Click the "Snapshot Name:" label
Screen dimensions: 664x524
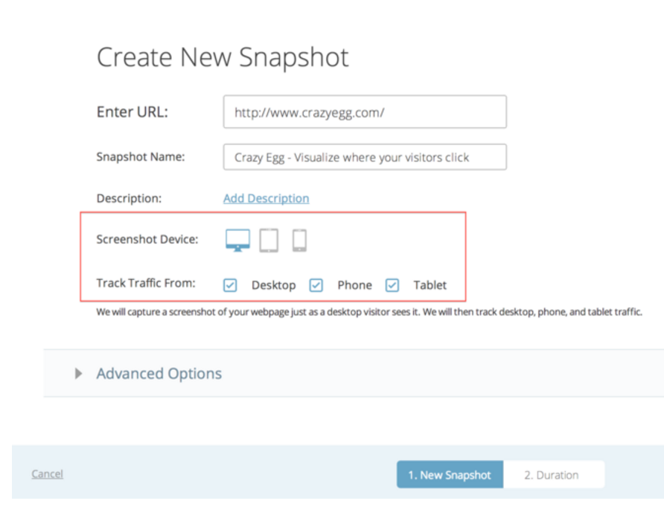click(141, 157)
